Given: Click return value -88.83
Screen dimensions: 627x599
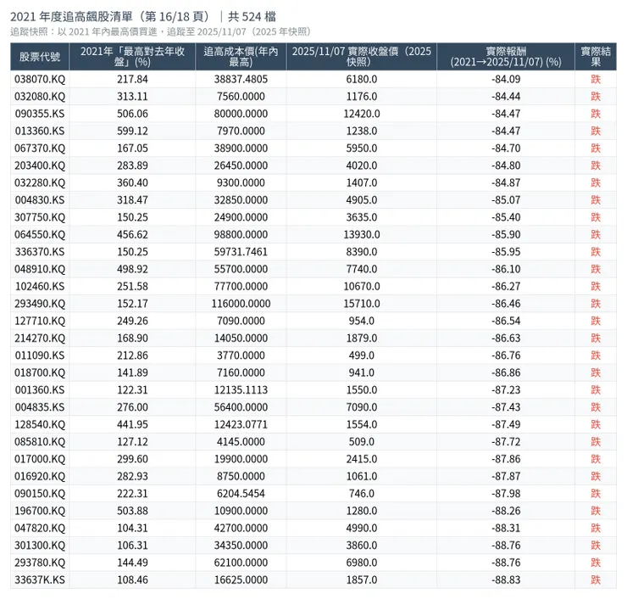Looking at the screenshot, I should 506,579.
